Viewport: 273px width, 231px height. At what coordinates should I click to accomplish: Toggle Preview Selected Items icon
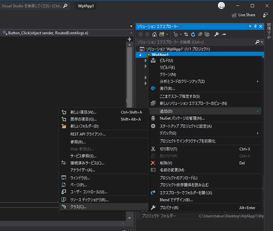(224, 34)
